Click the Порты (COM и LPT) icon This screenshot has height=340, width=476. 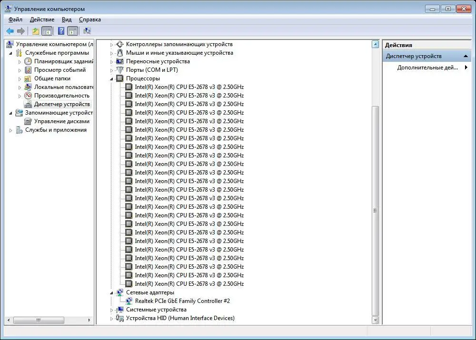120,70
